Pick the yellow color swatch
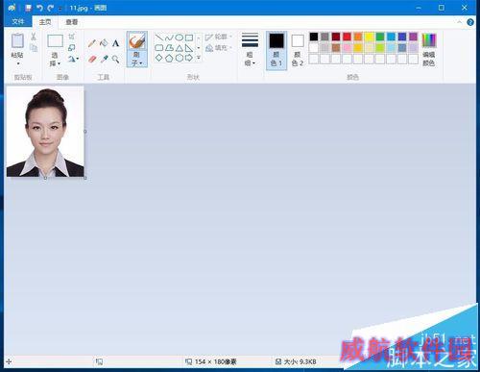 [369, 37]
